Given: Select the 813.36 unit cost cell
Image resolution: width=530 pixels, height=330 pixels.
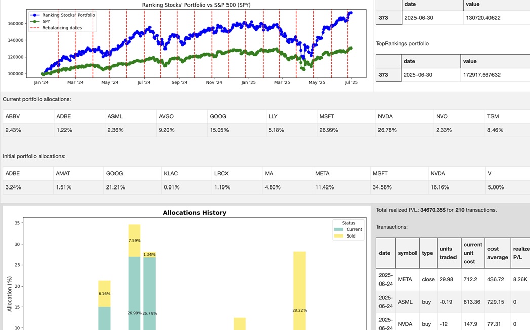Looking at the screenshot, I should [x=472, y=302].
